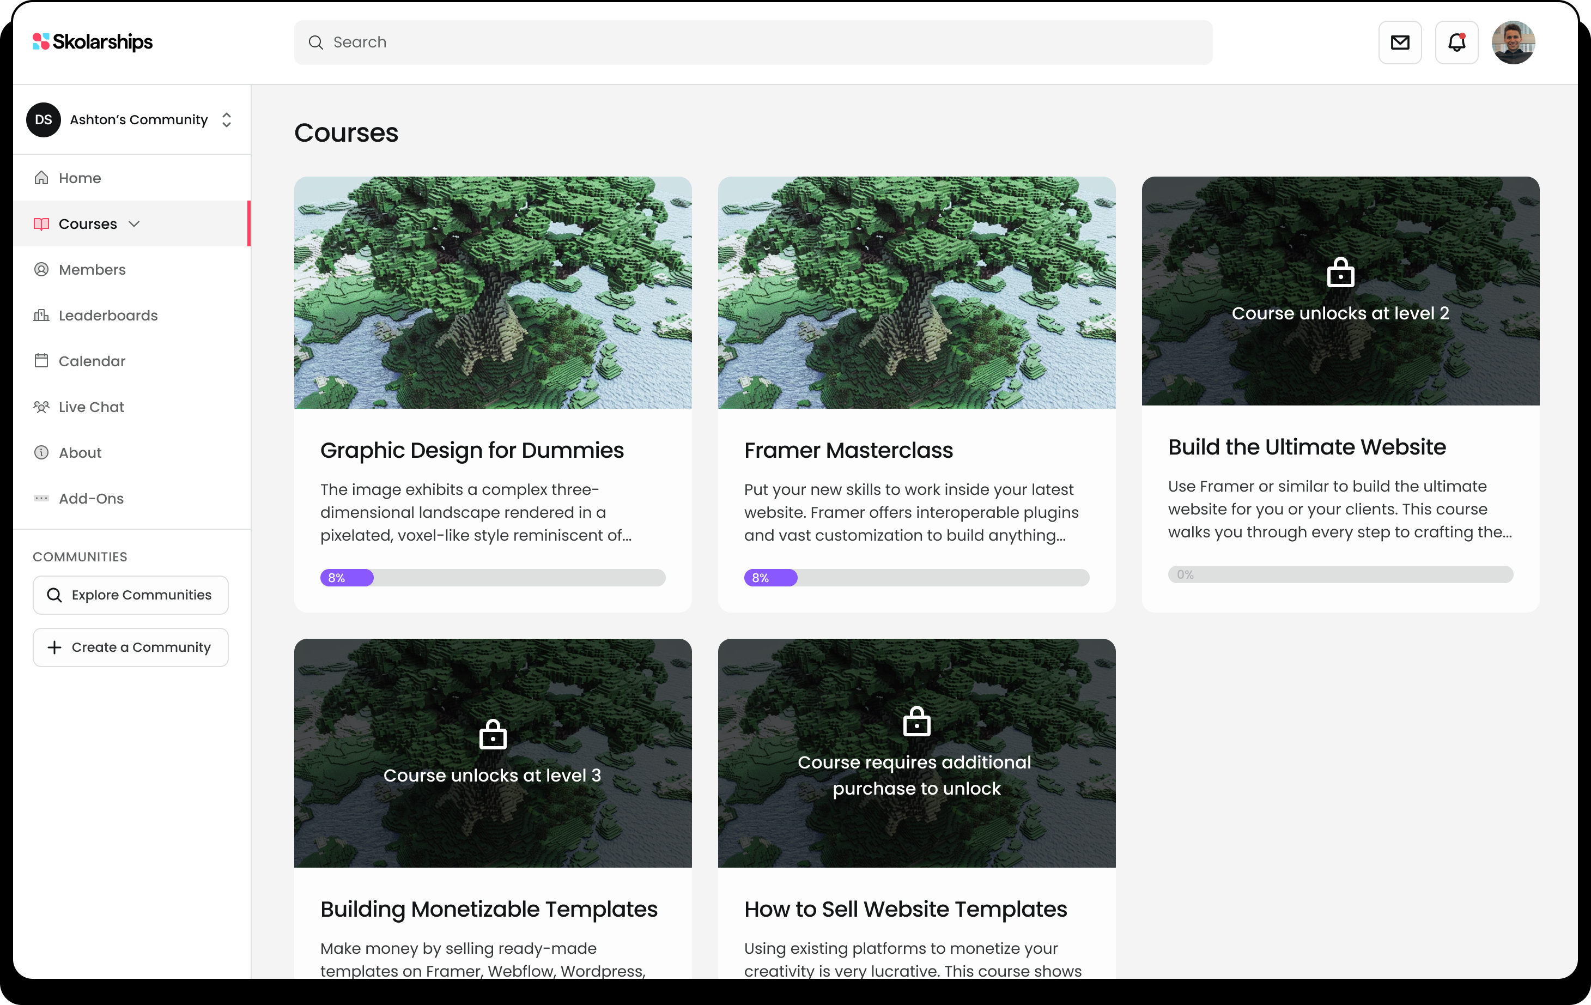Screen dimensions: 1591x1005
Task: Open Add-Ons in the sidebar
Action: point(131,498)
